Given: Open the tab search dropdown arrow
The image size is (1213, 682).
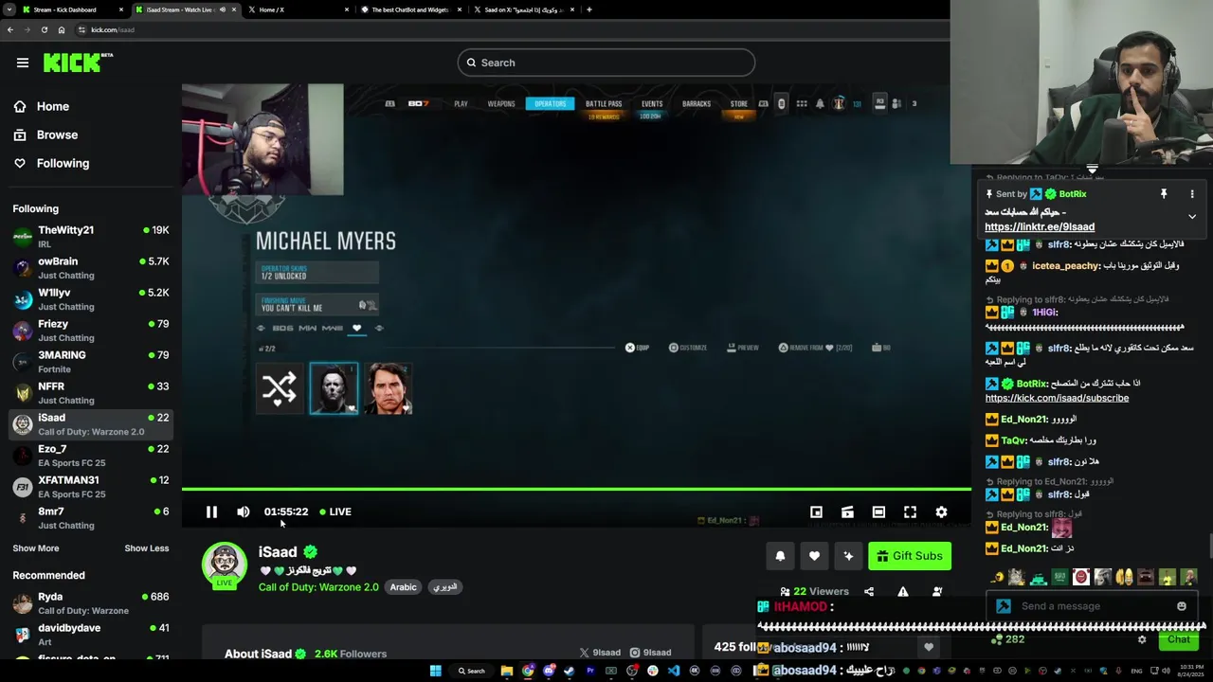Looking at the screenshot, I should (8, 9).
